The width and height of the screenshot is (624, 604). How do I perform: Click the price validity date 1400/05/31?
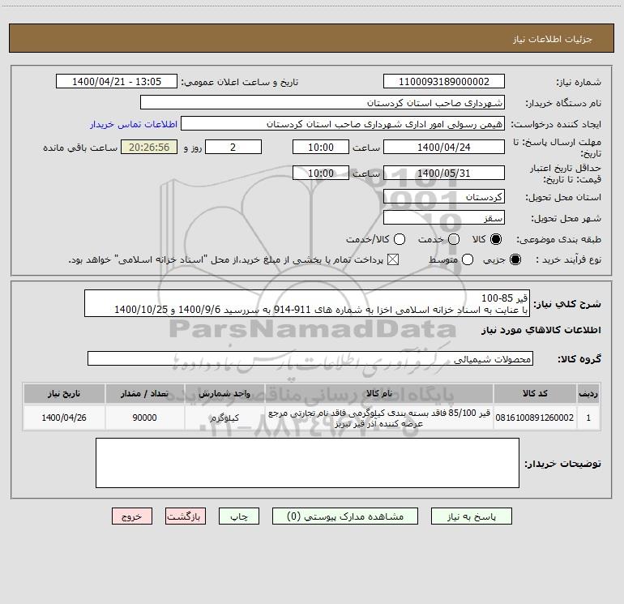(x=444, y=173)
